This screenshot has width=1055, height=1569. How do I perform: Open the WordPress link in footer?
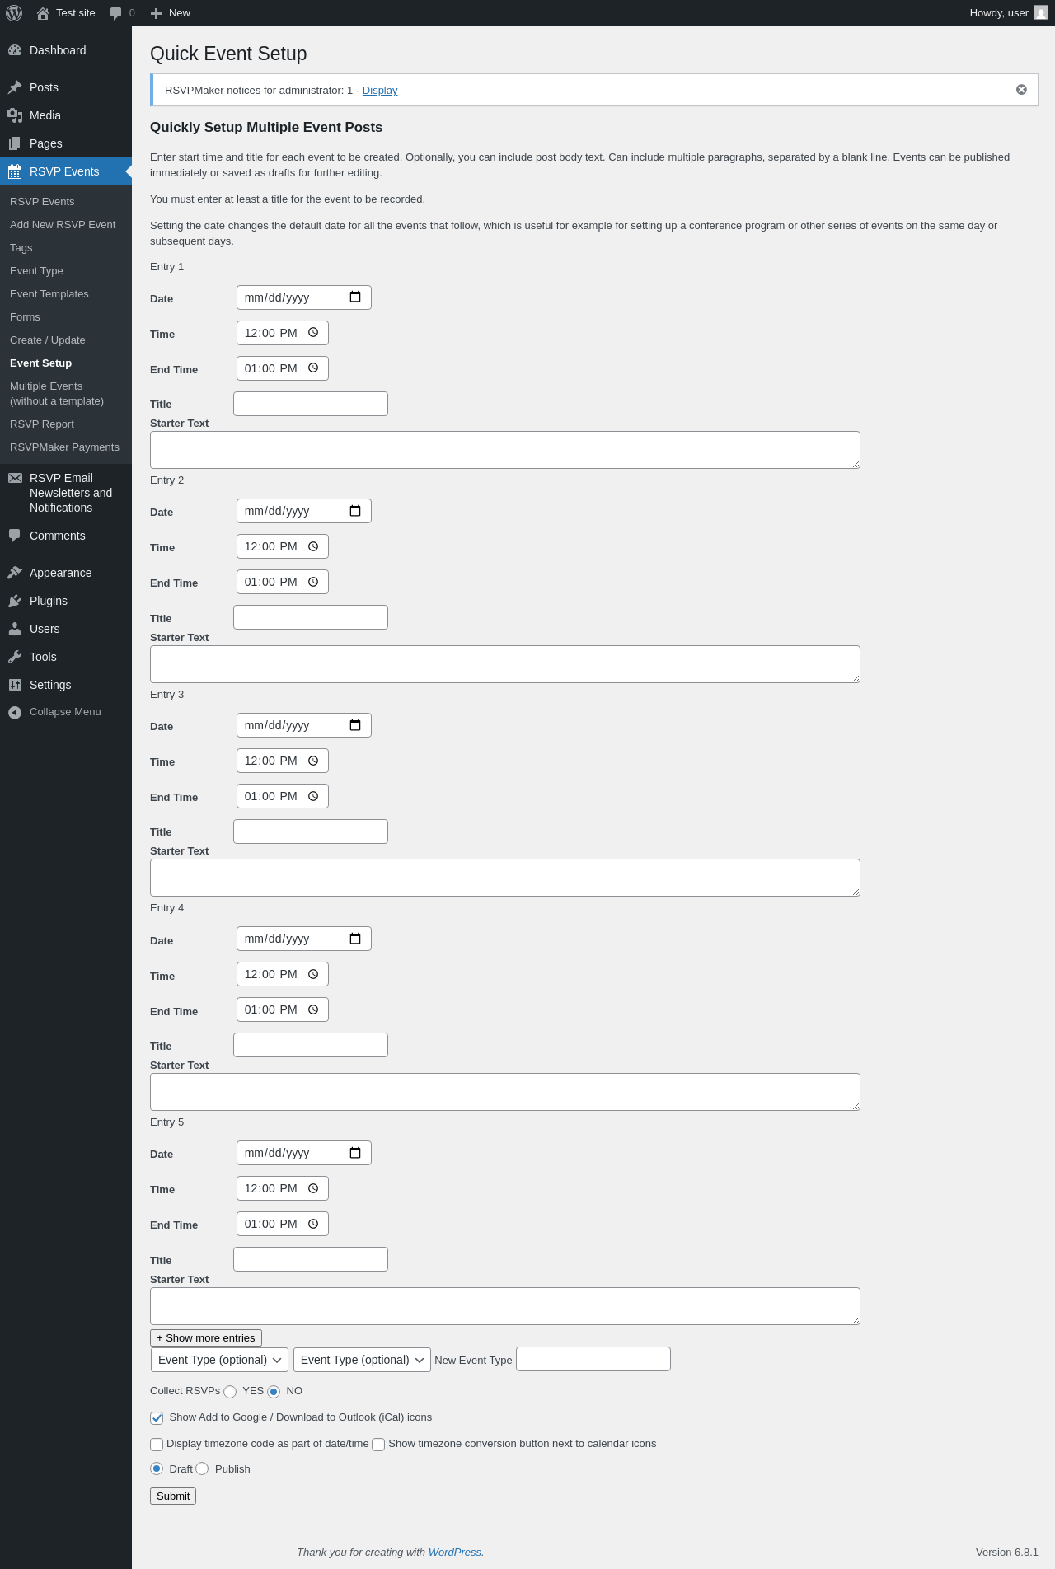pos(454,1552)
